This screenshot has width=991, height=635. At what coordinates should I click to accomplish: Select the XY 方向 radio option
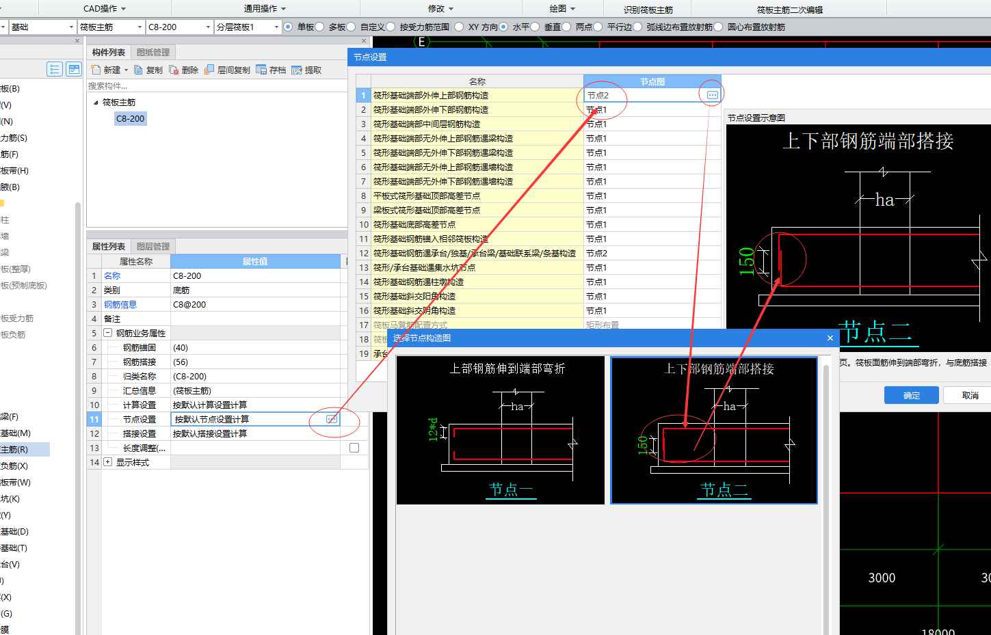(459, 27)
